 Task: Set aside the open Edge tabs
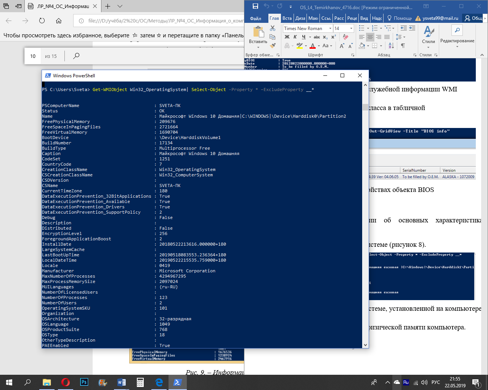tap(18, 6)
